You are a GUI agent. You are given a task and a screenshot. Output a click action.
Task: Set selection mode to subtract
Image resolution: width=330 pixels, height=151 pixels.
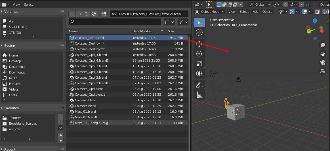[230, 5]
